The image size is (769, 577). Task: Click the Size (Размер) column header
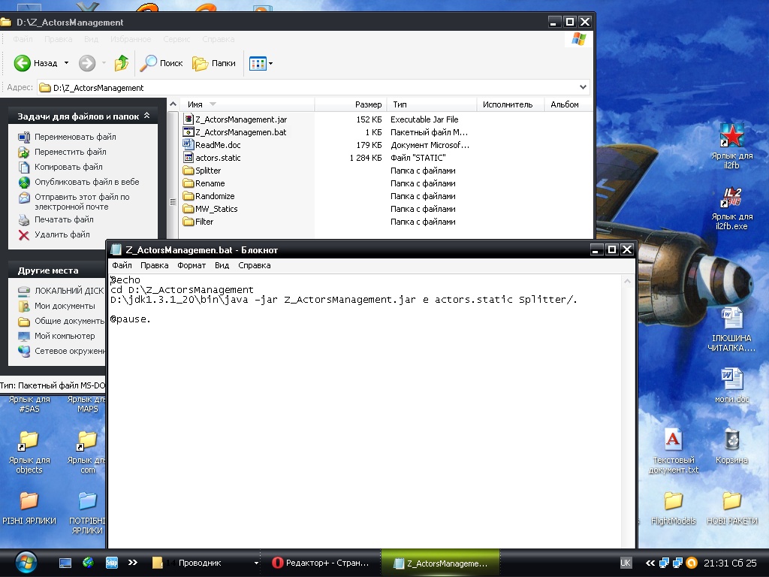pos(368,104)
